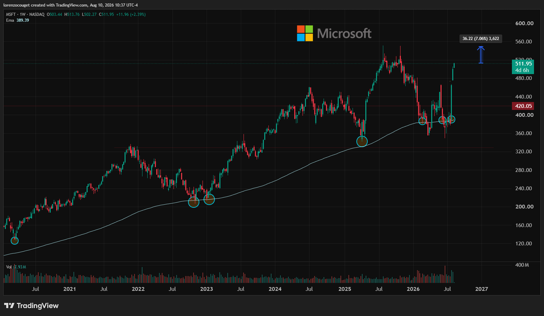
Task: Click the 36.22 (7.06%) 3,622 measurement label
Action: (481, 39)
